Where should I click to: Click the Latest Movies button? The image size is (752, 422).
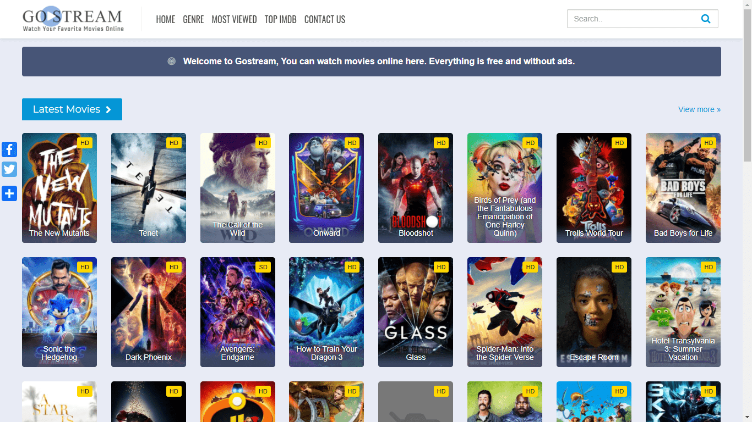pos(72,109)
